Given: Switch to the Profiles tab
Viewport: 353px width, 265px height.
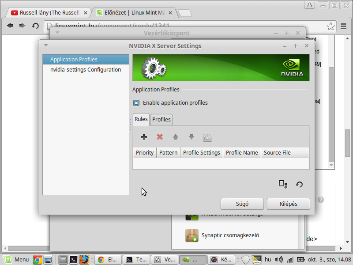Looking at the screenshot, I should pos(161,119).
